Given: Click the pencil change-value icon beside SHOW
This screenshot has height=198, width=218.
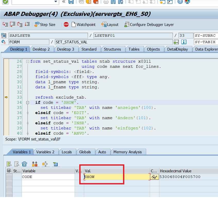Looking at the screenshot, I should coord(154,177).
